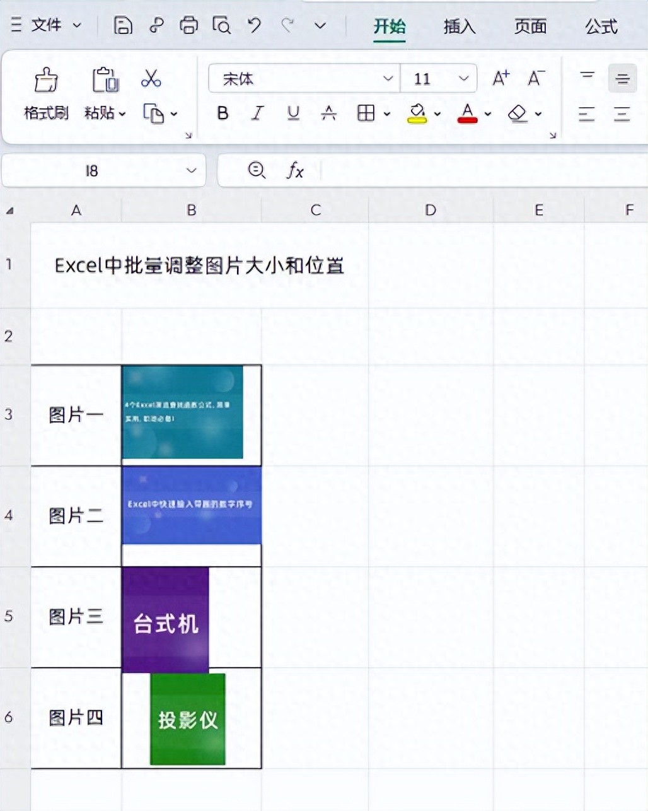Select center horizontal alignment
The width and height of the screenshot is (648, 811).
[x=622, y=114]
